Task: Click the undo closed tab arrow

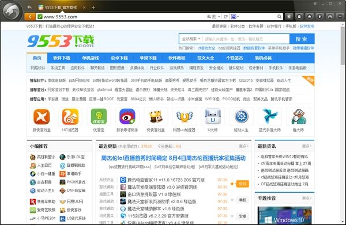Action: pyautogui.click(x=29, y=7)
